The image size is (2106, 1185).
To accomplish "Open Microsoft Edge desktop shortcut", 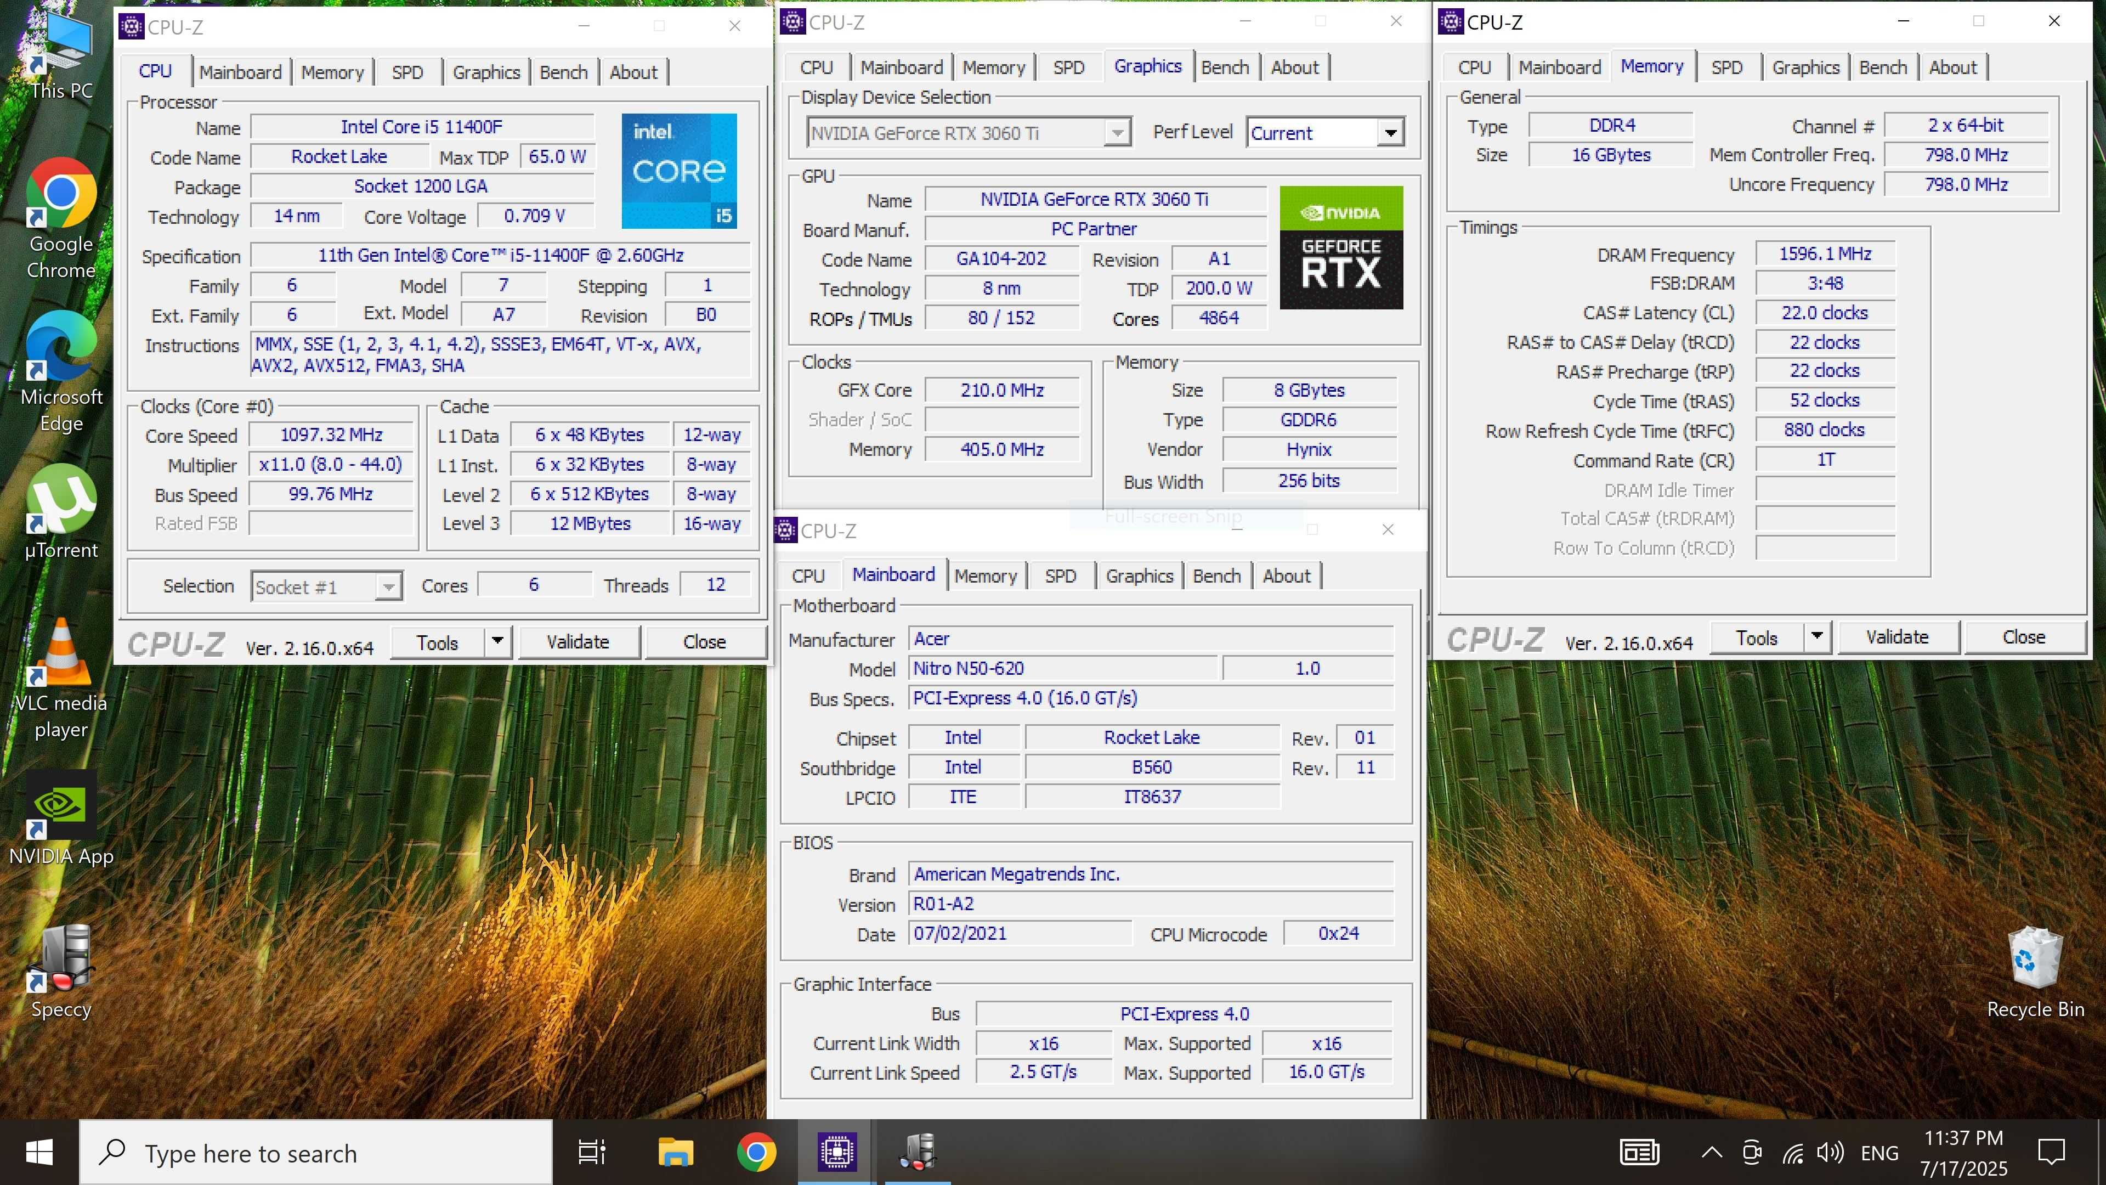I will (x=61, y=372).
